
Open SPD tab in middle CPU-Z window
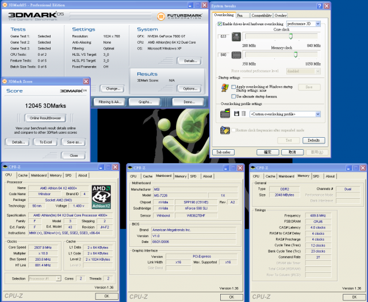(193, 176)
